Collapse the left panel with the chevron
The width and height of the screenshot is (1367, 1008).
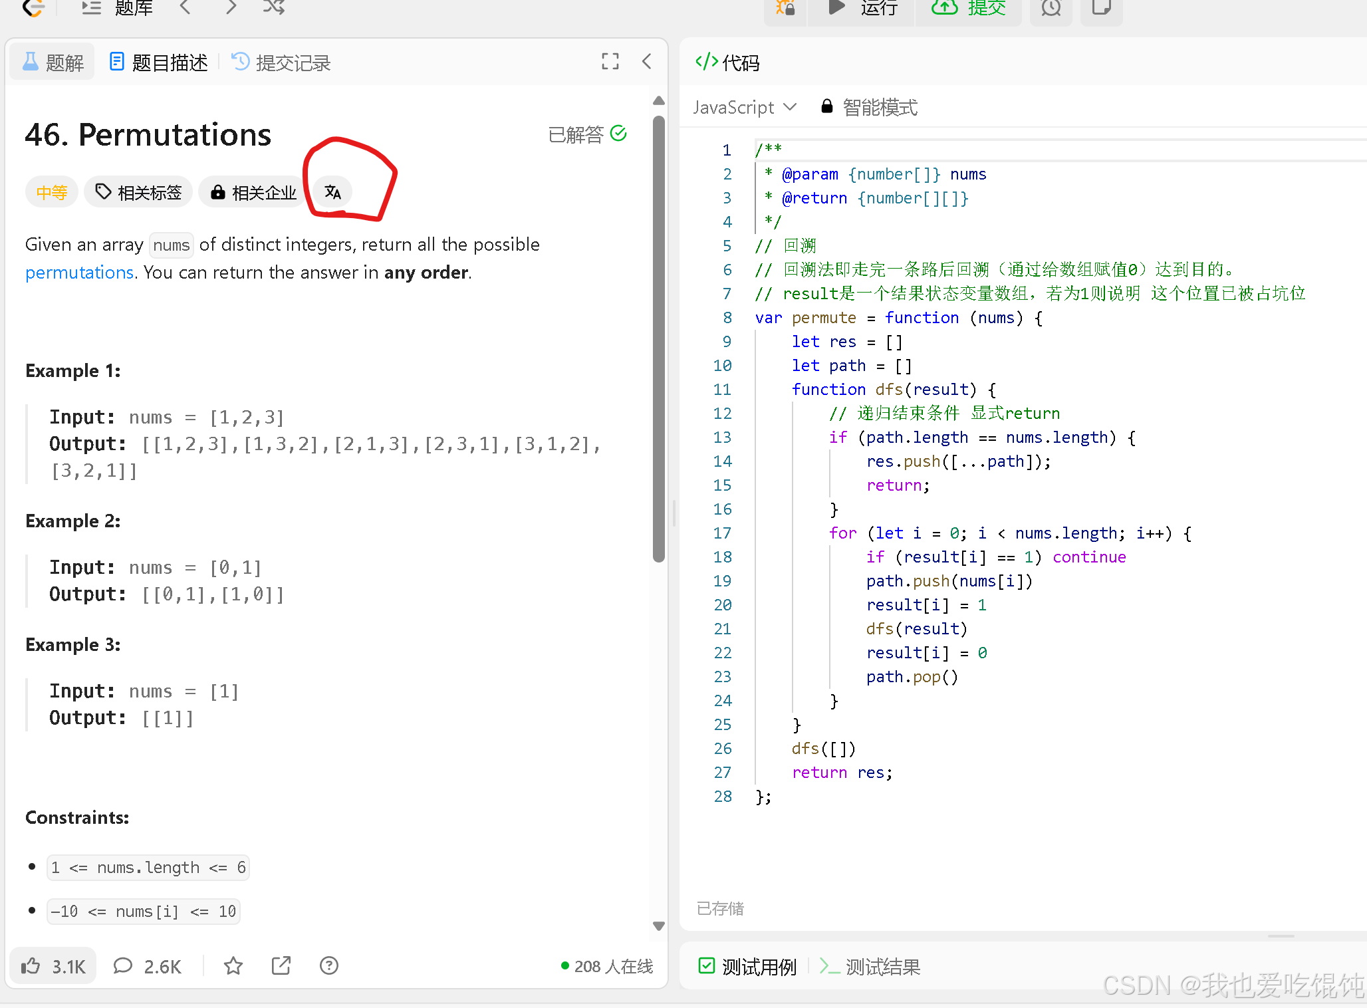[646, 61]
